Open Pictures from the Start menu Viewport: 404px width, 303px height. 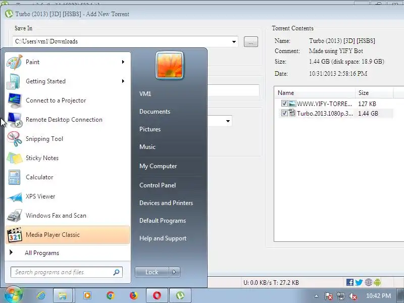pyautogui.click(x=150, y=129)
